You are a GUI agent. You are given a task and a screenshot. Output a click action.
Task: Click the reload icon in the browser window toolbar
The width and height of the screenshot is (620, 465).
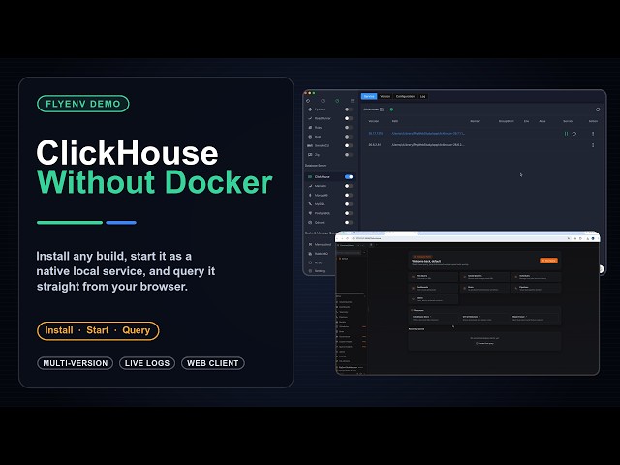(348, 238)
